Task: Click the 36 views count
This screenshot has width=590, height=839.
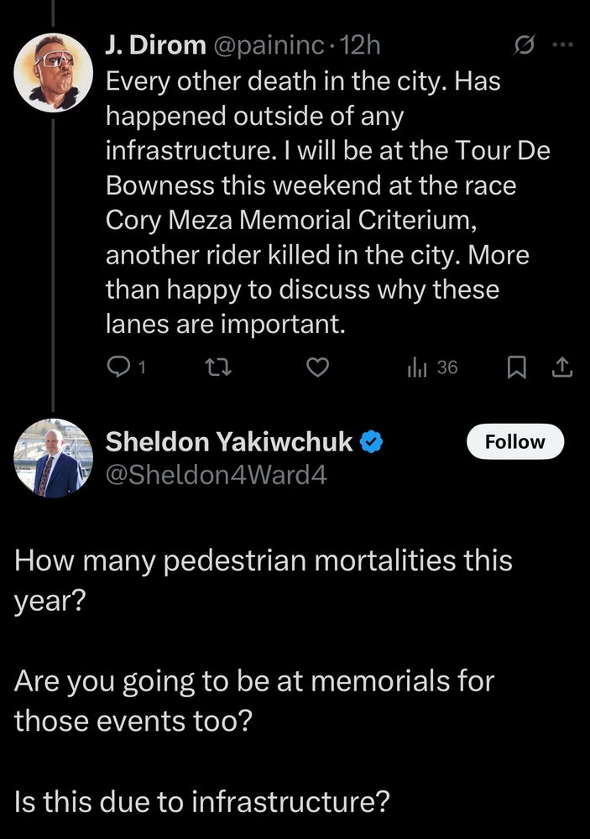Action: tap(447, 367)
